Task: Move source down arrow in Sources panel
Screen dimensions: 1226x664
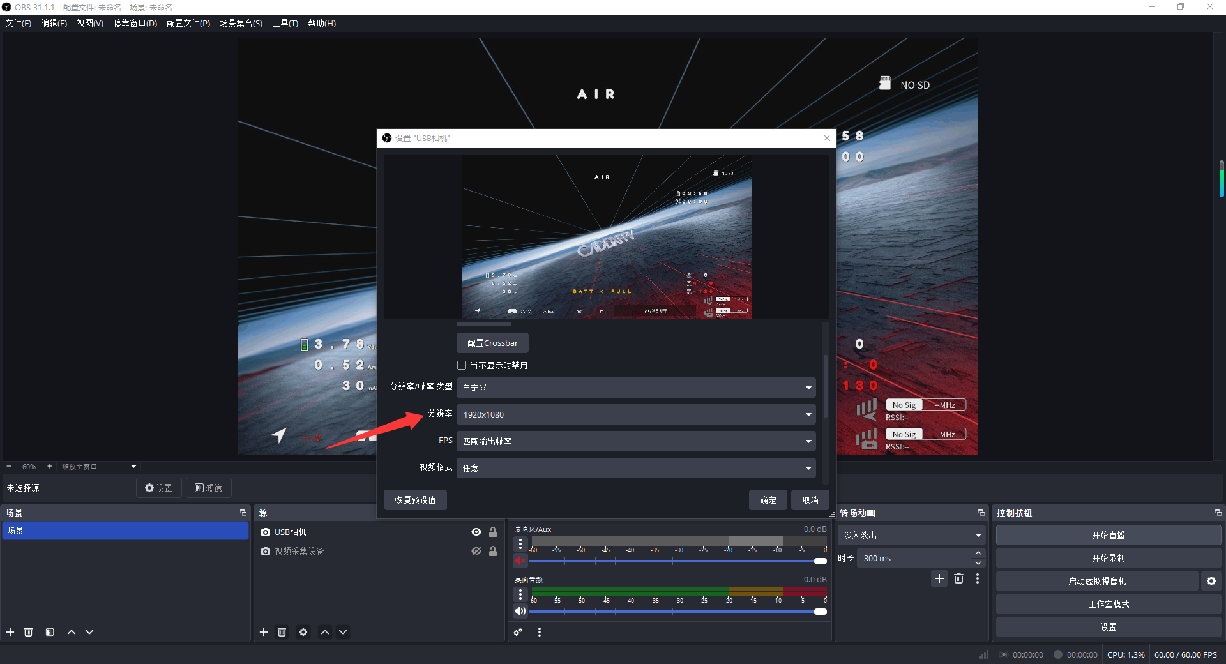Action: [343, 632]
